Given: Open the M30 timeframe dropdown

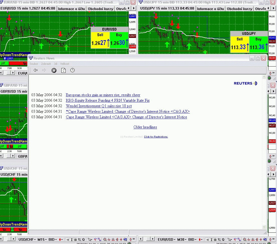Looking at the screenshot, I should point(182,239).
